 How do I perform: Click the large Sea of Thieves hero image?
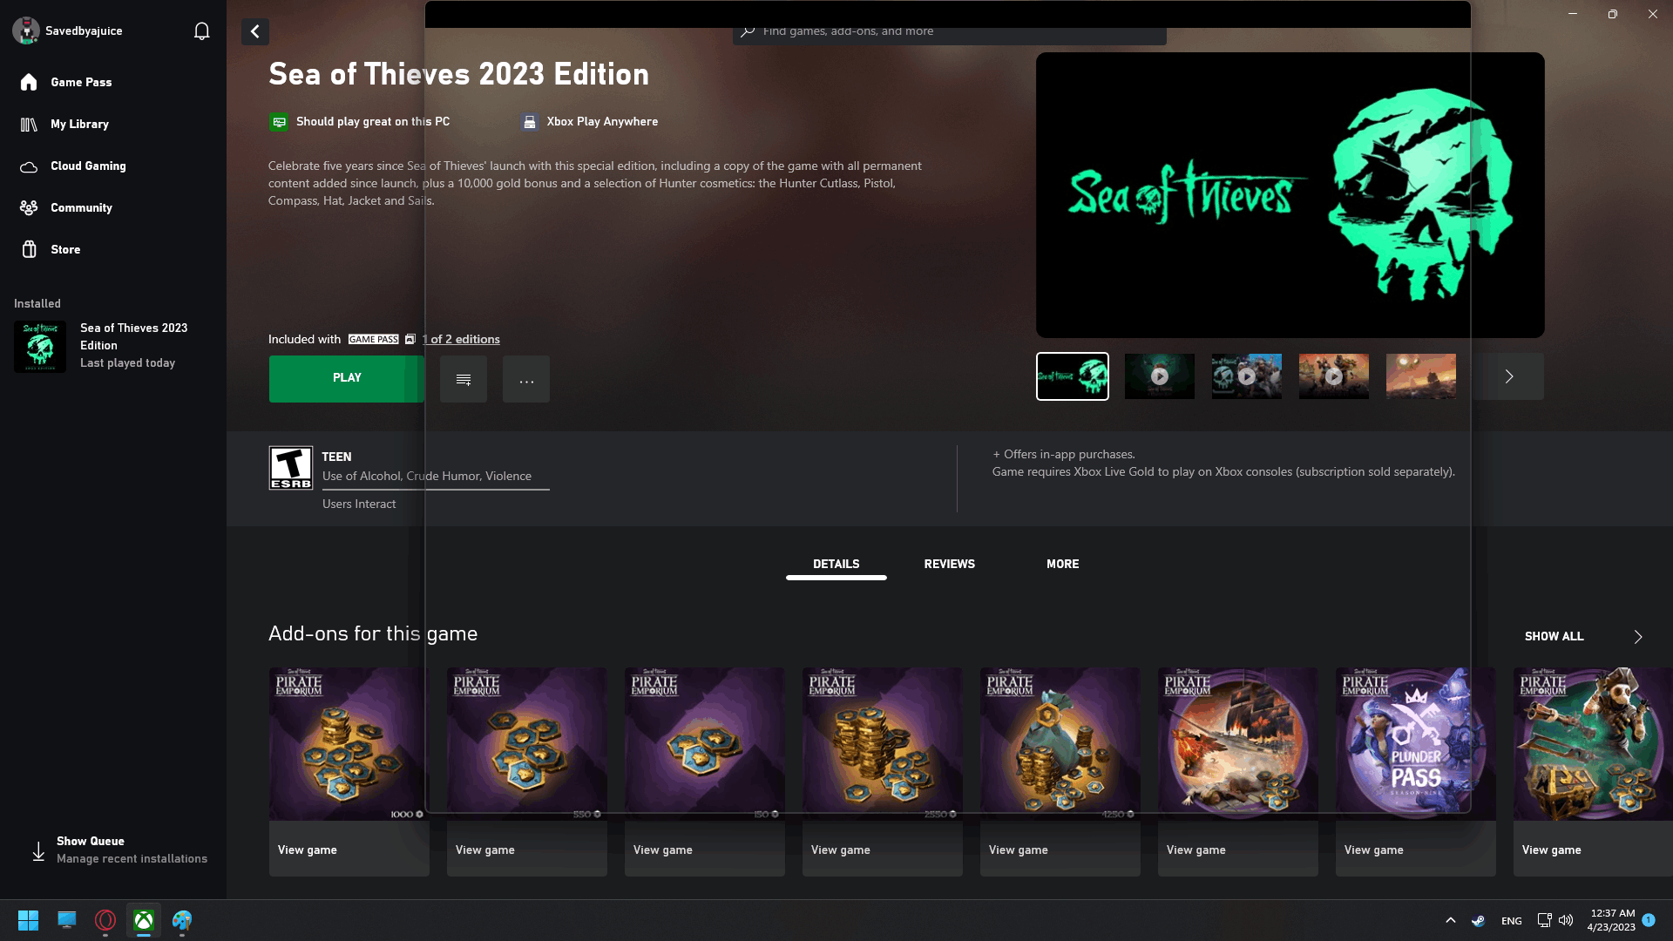pos(1290,195)
